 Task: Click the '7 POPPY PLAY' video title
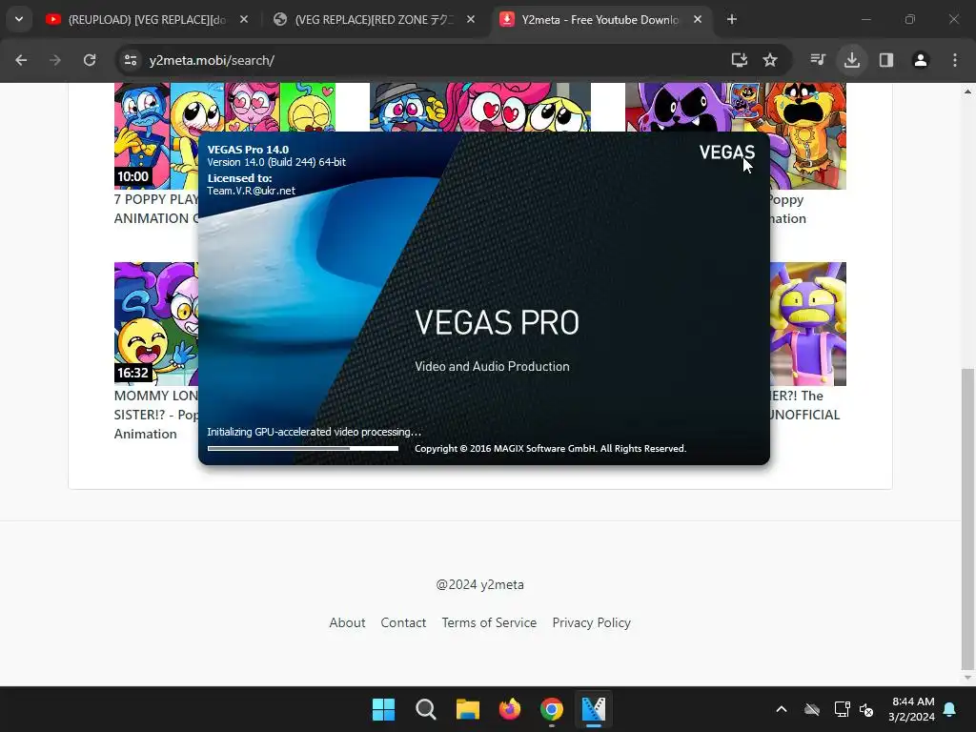click(156, 209)
